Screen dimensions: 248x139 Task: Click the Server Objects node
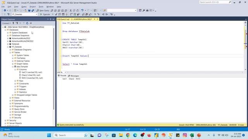pyautogui.click(x=15, y=123)
